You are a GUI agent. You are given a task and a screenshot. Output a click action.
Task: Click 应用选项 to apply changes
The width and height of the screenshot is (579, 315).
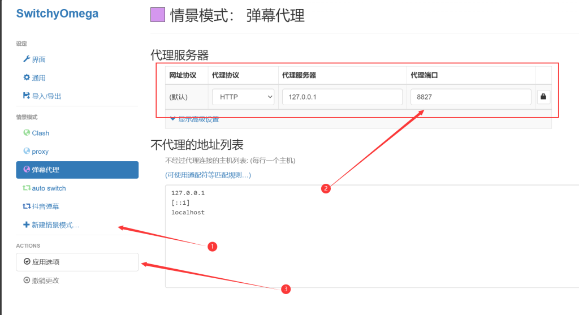coord(77,262)
